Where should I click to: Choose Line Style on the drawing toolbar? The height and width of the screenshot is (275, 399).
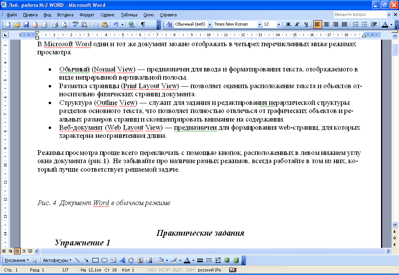click(200, 260)
